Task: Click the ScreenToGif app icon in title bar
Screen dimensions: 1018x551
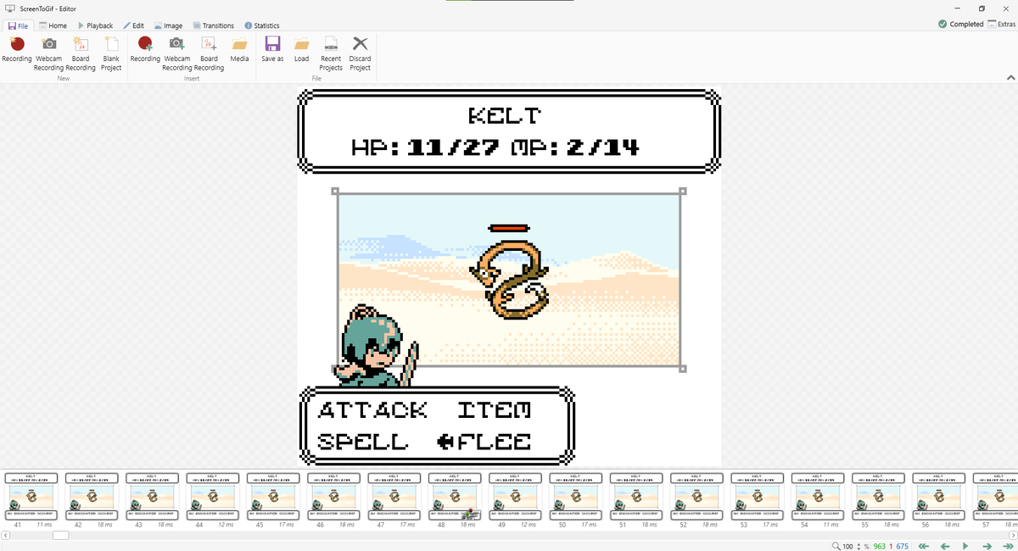Action: [x=9, y=7]
